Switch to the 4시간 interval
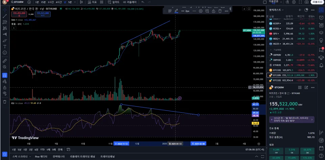This screenshot has height=160, width=325. point(59,2)
